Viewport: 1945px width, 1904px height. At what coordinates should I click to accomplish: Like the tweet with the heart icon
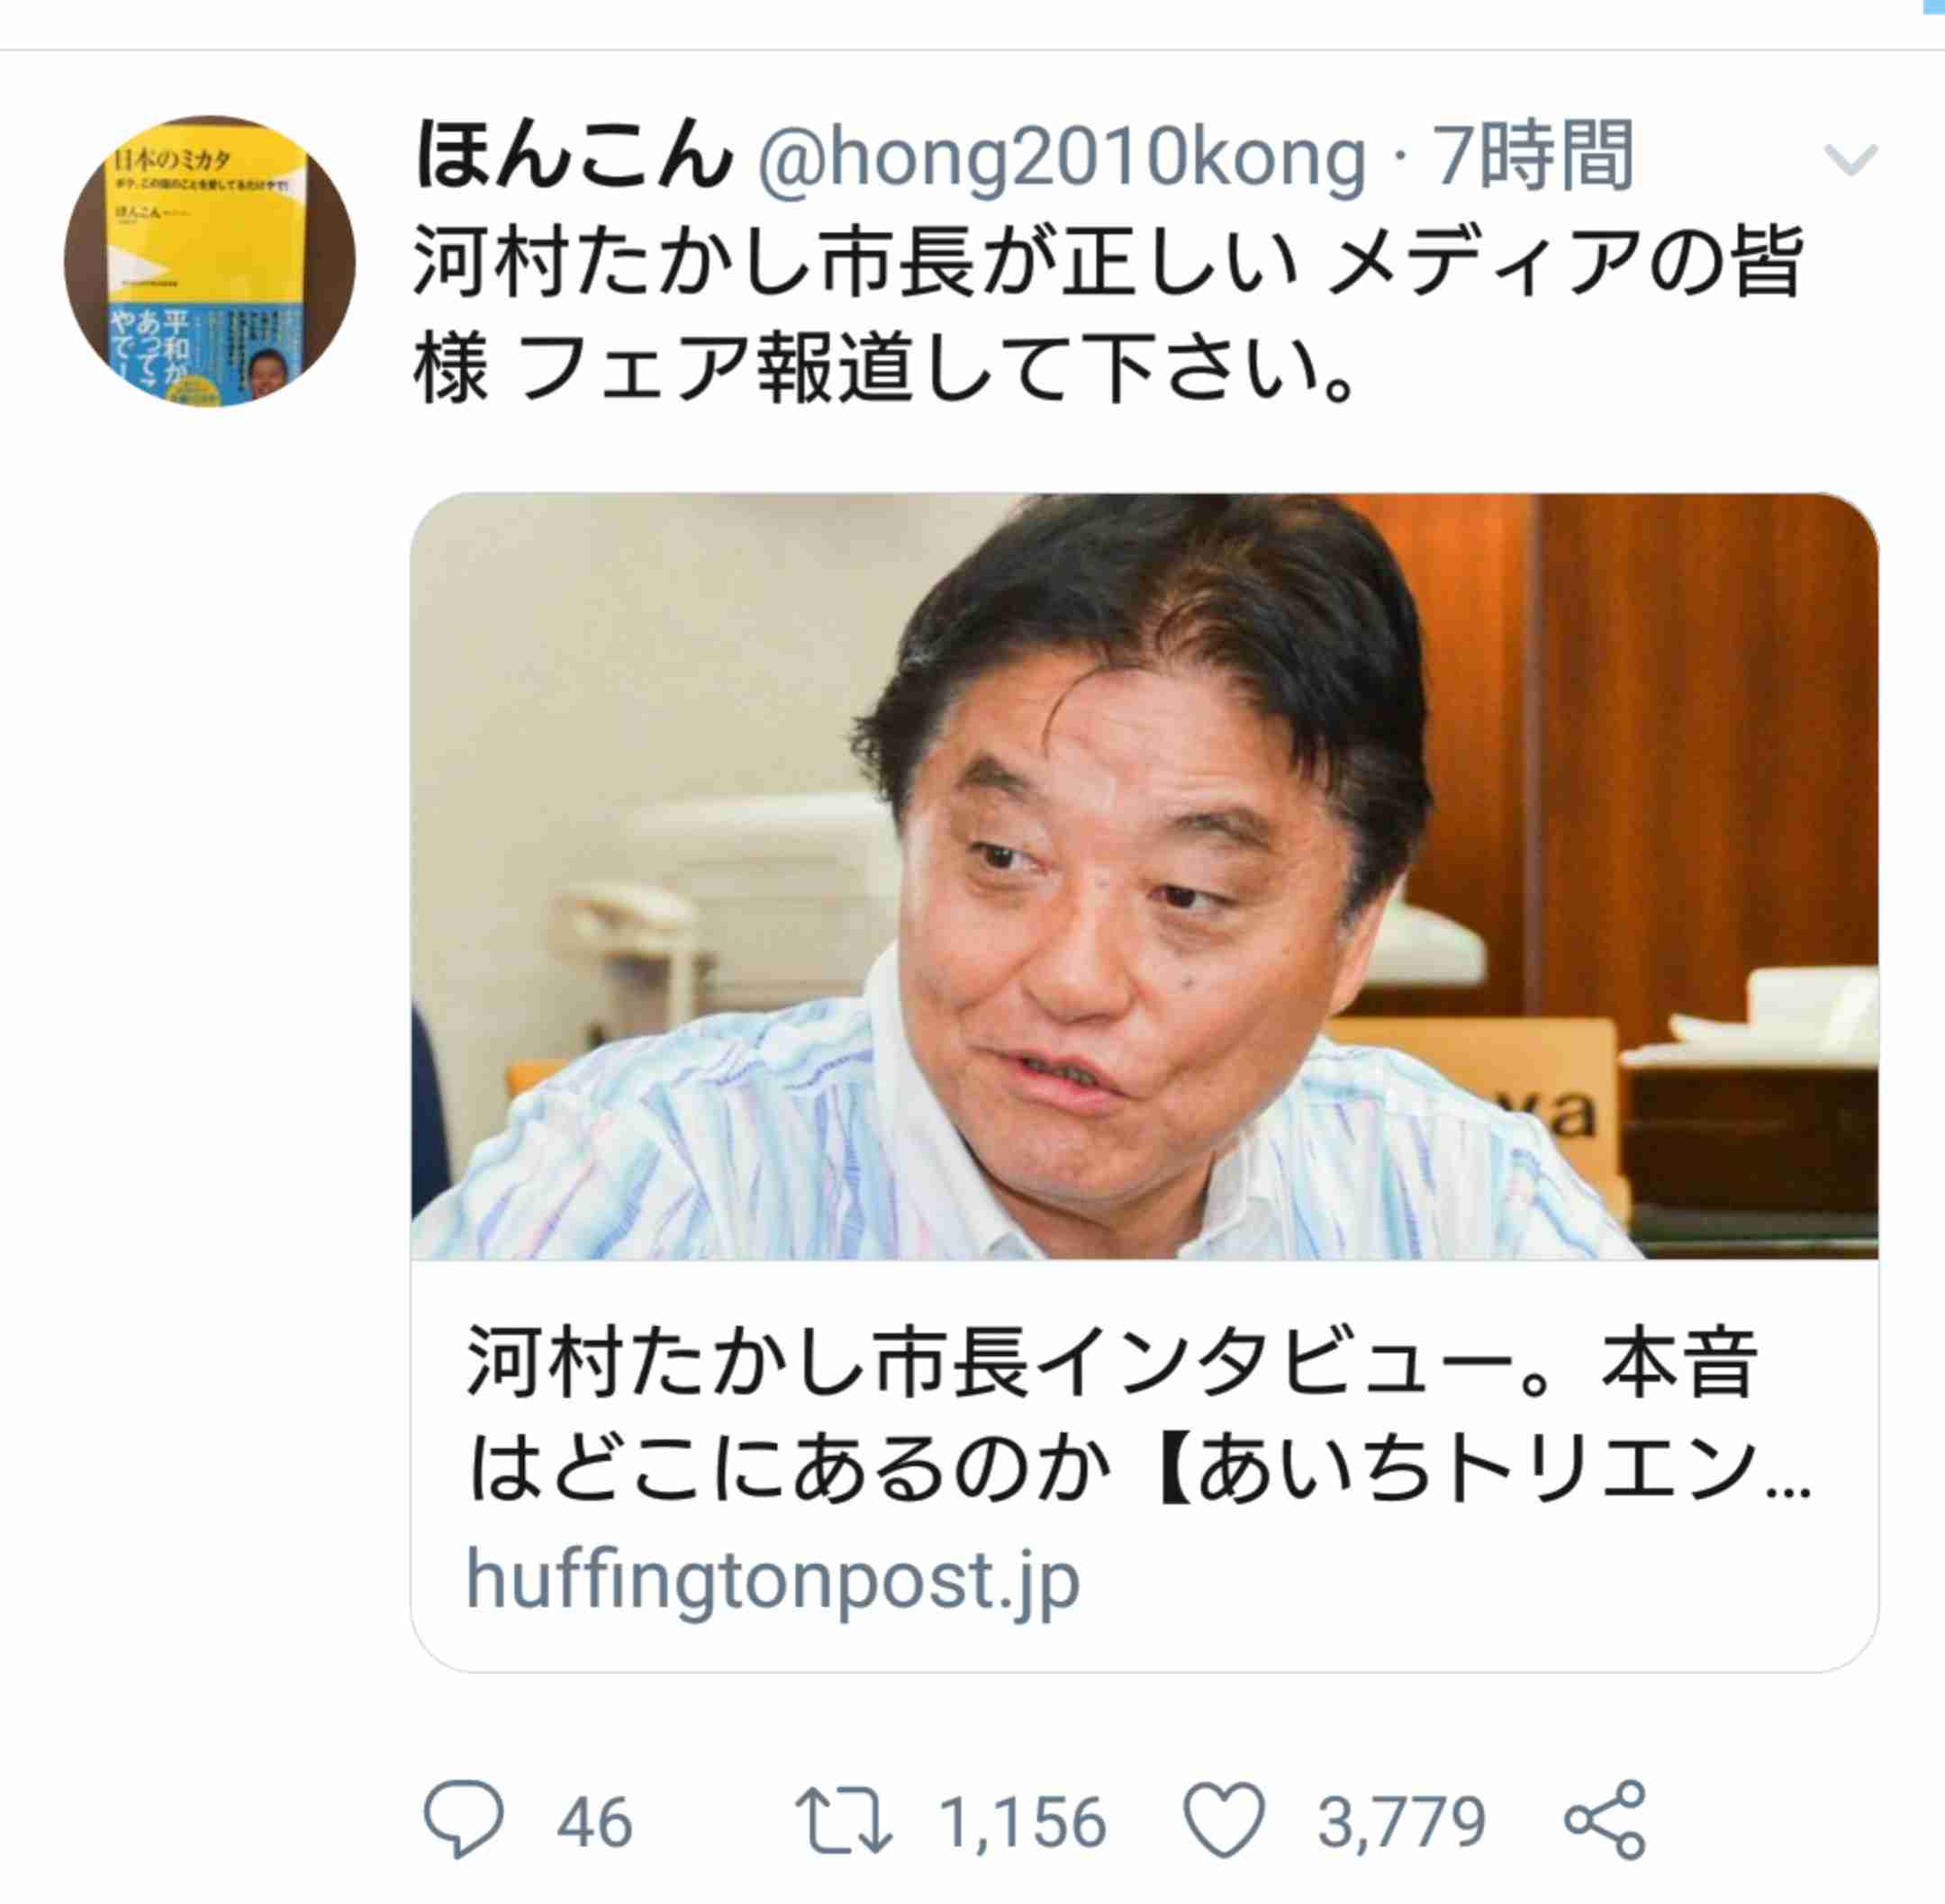point(1224,1820)
